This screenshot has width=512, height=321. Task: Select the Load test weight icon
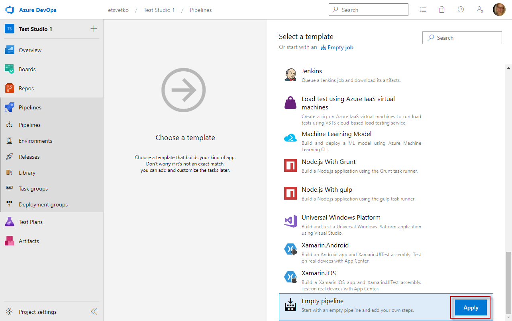290,103
